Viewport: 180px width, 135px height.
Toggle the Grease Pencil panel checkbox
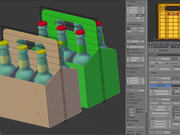pos(130,24)
